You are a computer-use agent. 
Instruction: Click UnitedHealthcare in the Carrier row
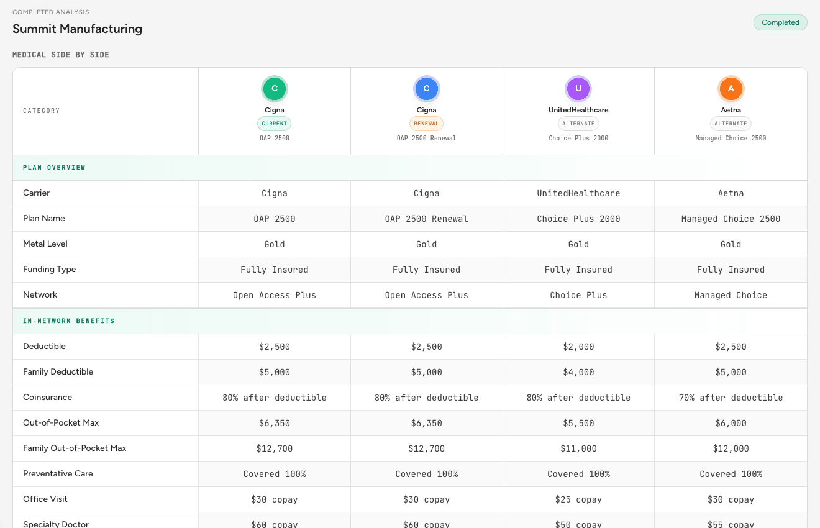[578, 194]
